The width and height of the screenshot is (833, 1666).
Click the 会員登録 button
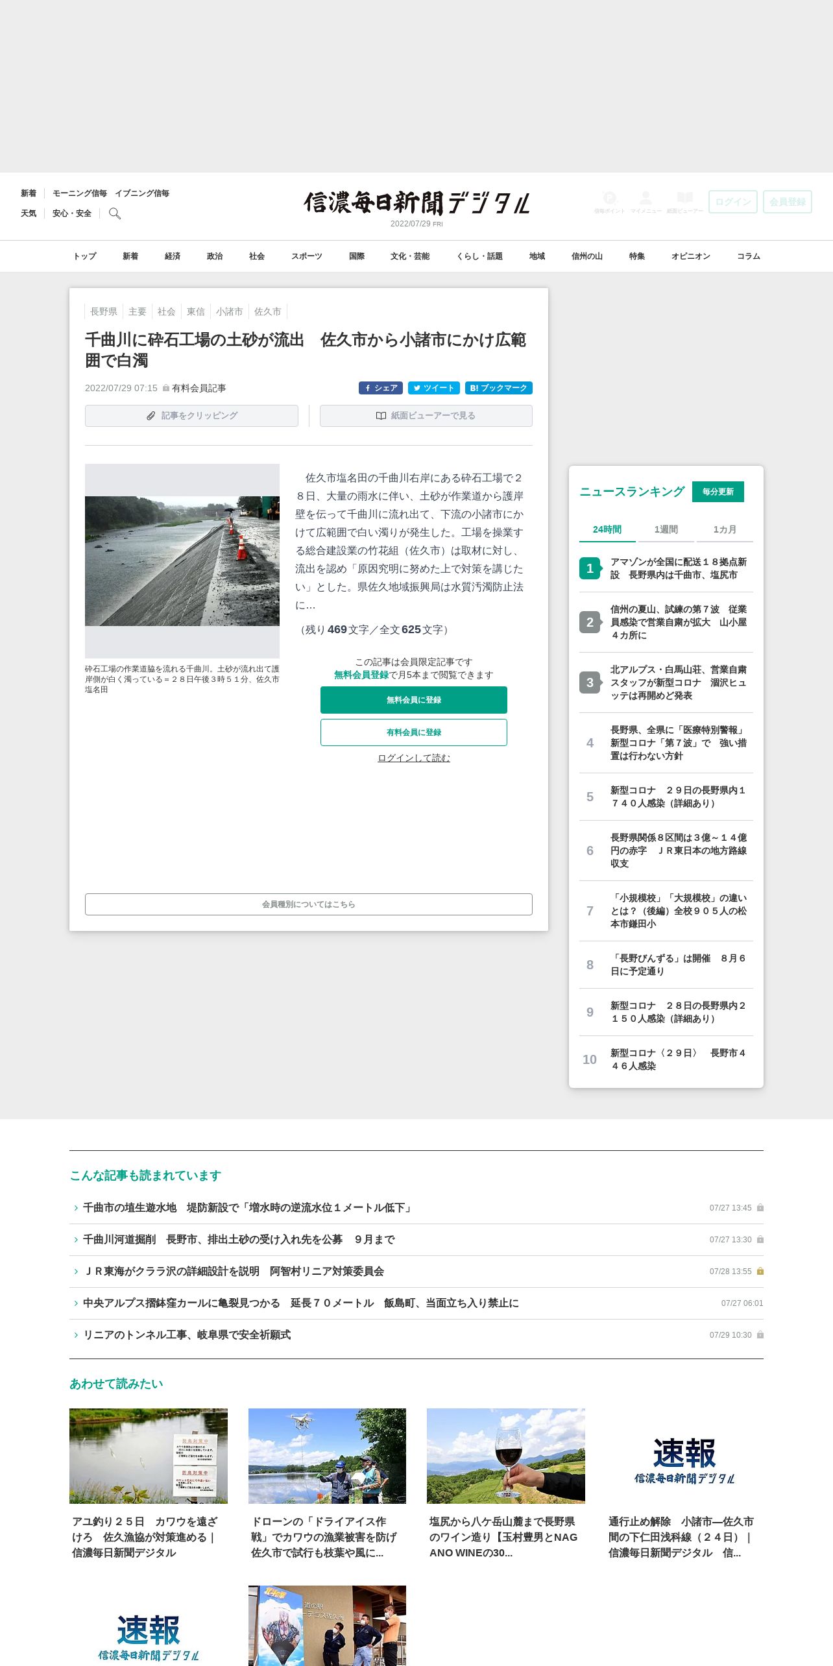click(788, 202)
